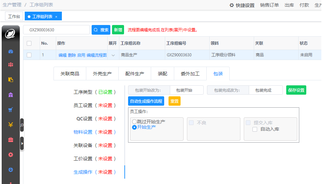Viewport: 322px width, 184px height.
Task: Click the search field containing GXZ90003630
Action: point(57,30)
